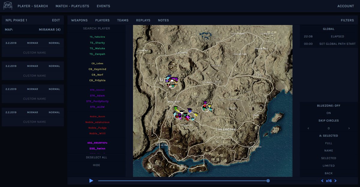This screenshot has height=187, width=360.
Task: Select player STK_Adam
Action: (x=97, y=96)
